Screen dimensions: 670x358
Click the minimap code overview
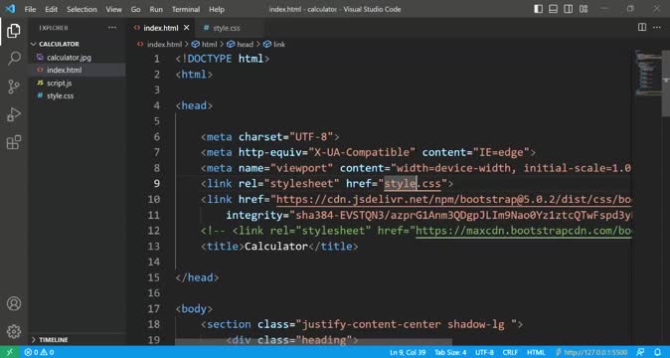[646, 73]
